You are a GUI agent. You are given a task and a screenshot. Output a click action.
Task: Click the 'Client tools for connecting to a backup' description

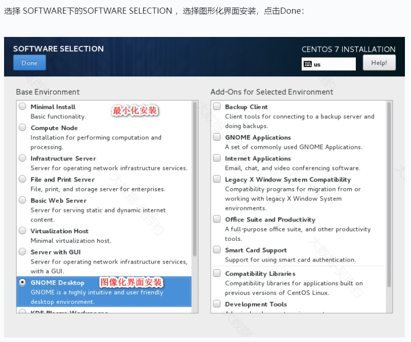pos(300,121)
